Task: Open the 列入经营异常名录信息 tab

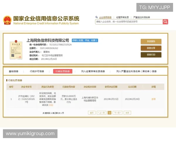Action: pyautogui.click(x=93, y=71)
